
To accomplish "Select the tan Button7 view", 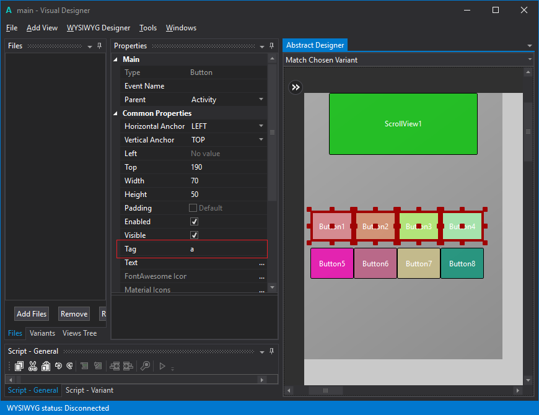I will [x=419, y=263].
